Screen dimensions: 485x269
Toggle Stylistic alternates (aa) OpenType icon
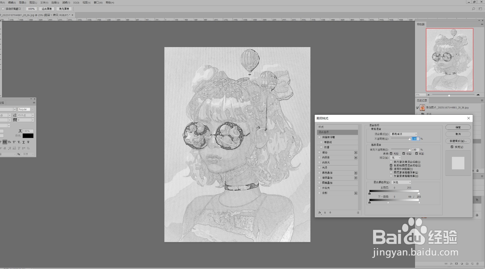(x=14, y=148)
